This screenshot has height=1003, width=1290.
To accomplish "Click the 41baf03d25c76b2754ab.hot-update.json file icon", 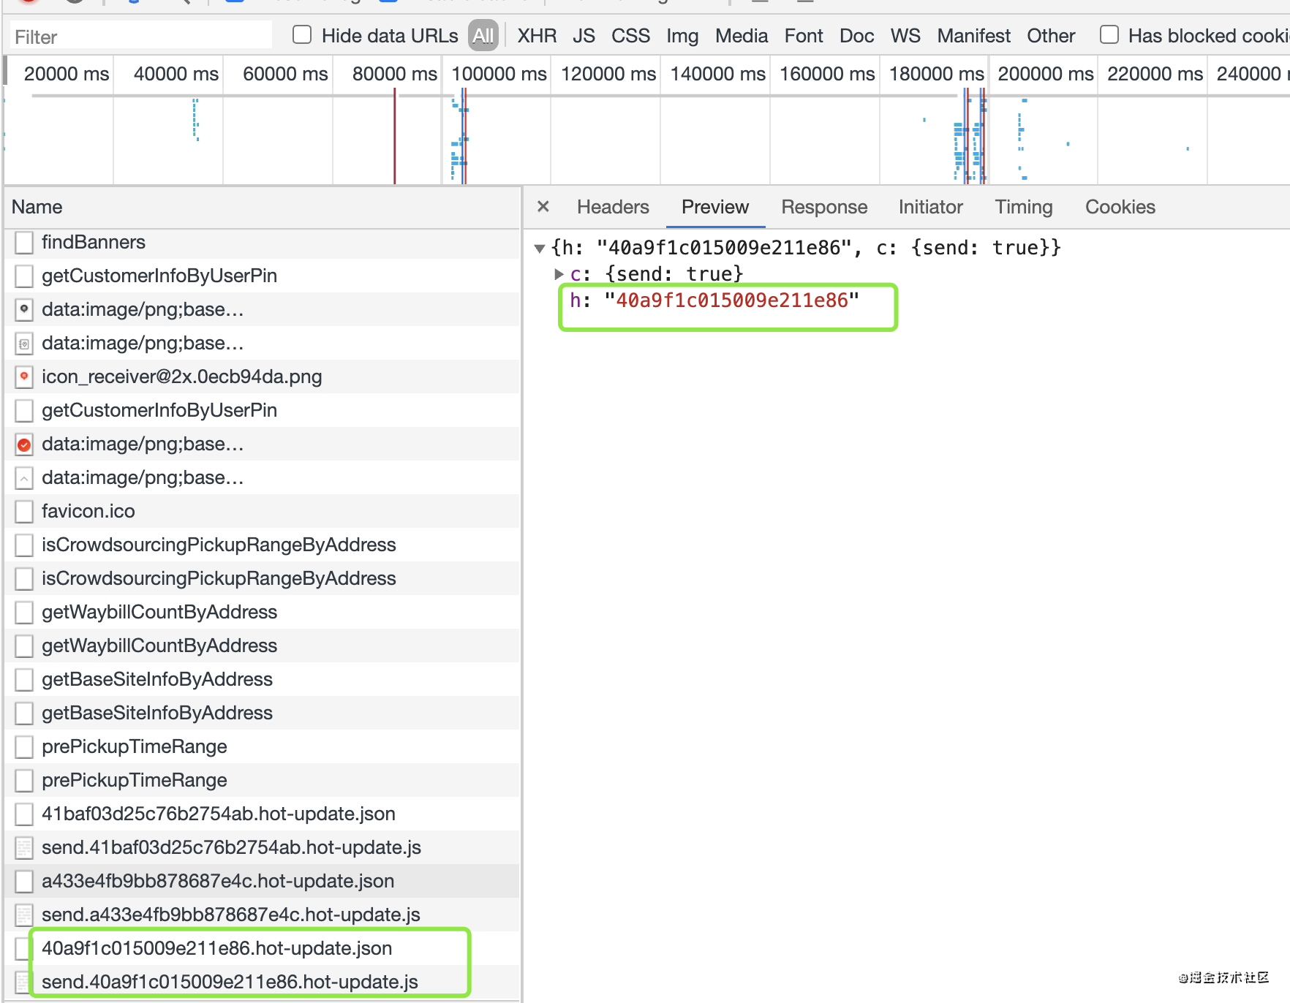I will pos(24,814).
